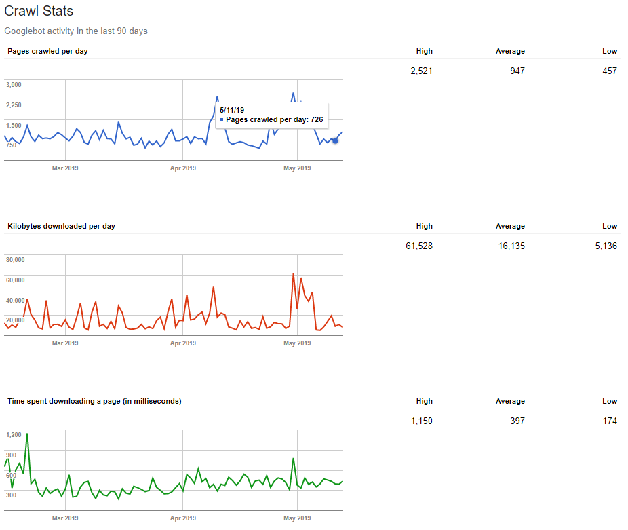Viewport: 628px width, 530px height.
Task: Click Mar 2019 label under download time chart
Action: coord(65,518)
